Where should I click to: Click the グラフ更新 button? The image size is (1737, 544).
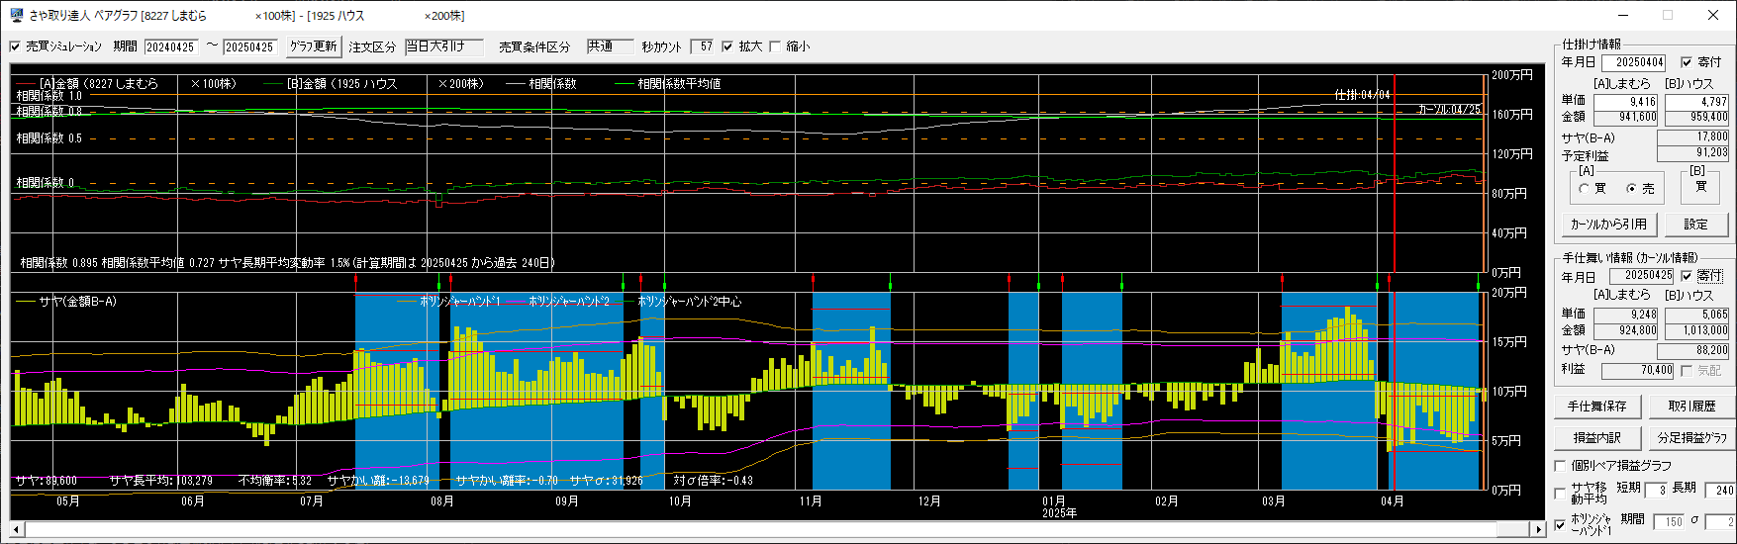(x=314, y=46)
